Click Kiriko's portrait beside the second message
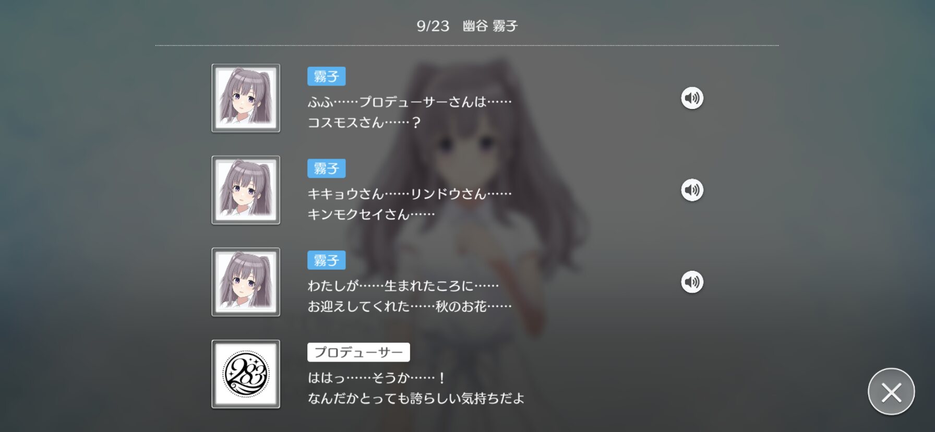The width and height of the screenshot is (935, 432). (x=246, y=190)
